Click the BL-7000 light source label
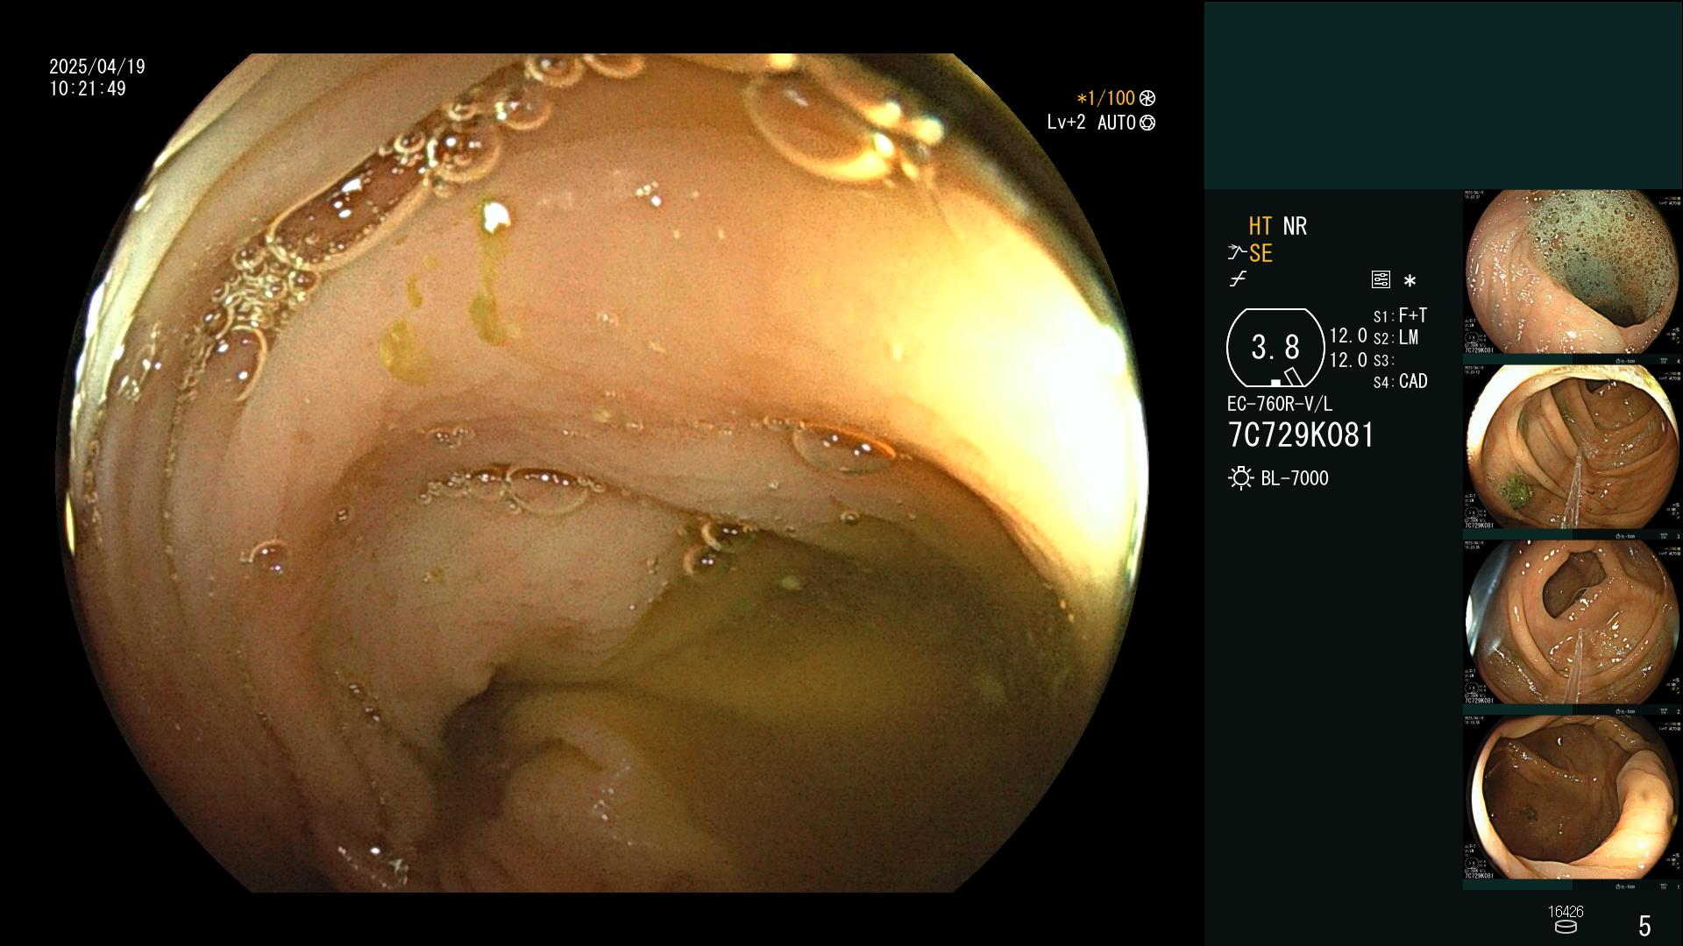This screenshot has height=946, width=1683. (1295, 478)
